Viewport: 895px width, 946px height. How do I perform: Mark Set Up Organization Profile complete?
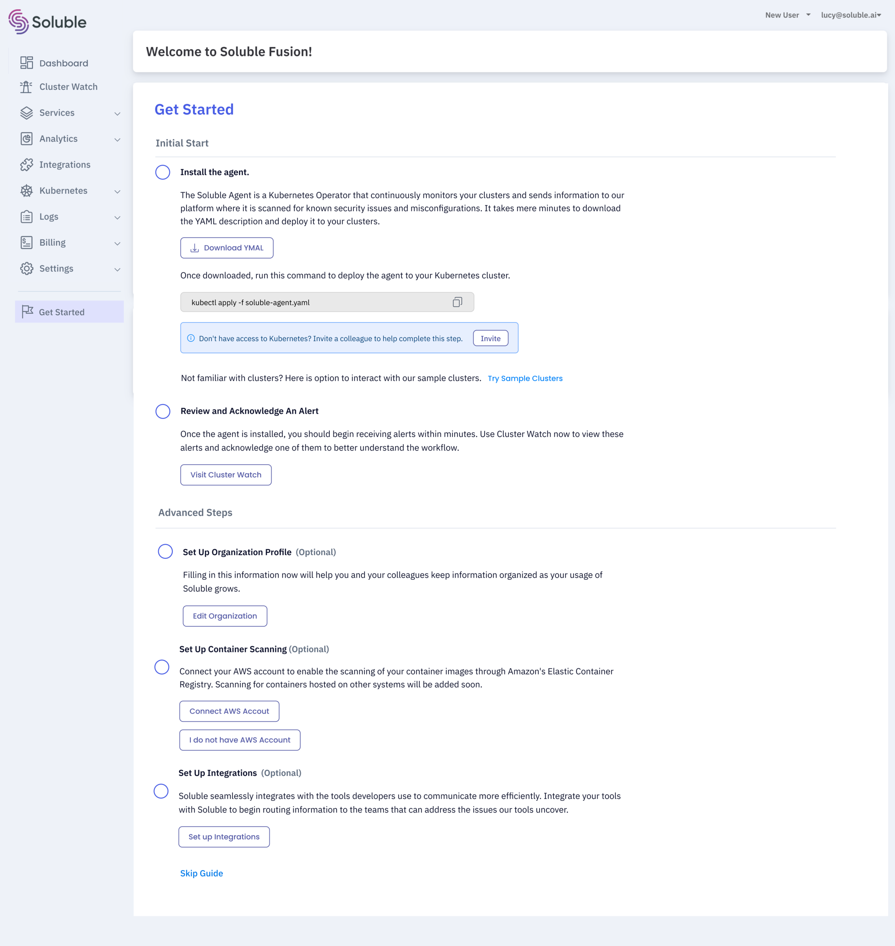(165, 551)
